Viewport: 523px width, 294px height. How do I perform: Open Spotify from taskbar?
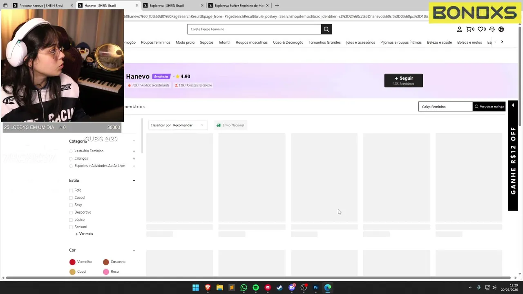click(256, 287)
